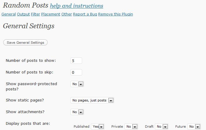The height and width of the screenshot is (130, 206).
Task: Open the Draft status dropdown
Action: coord(162,127)
